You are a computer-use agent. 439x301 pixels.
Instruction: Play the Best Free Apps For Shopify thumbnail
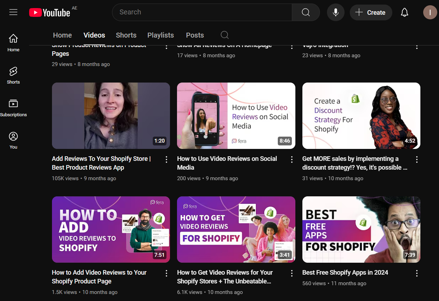(361, 229)
